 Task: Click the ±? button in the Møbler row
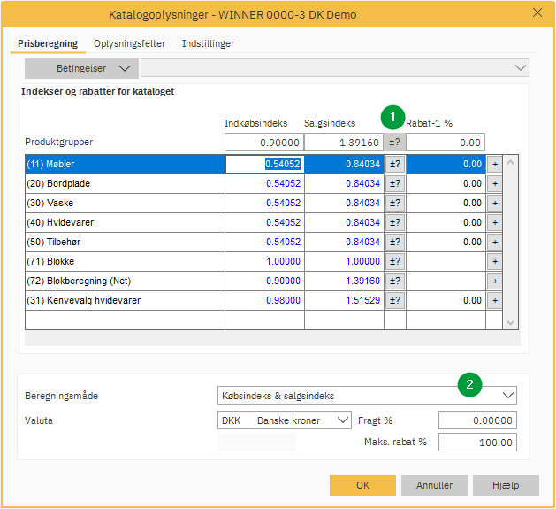point(395,164)
